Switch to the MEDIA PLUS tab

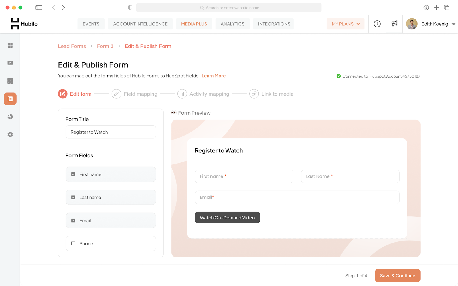(194, 24)
